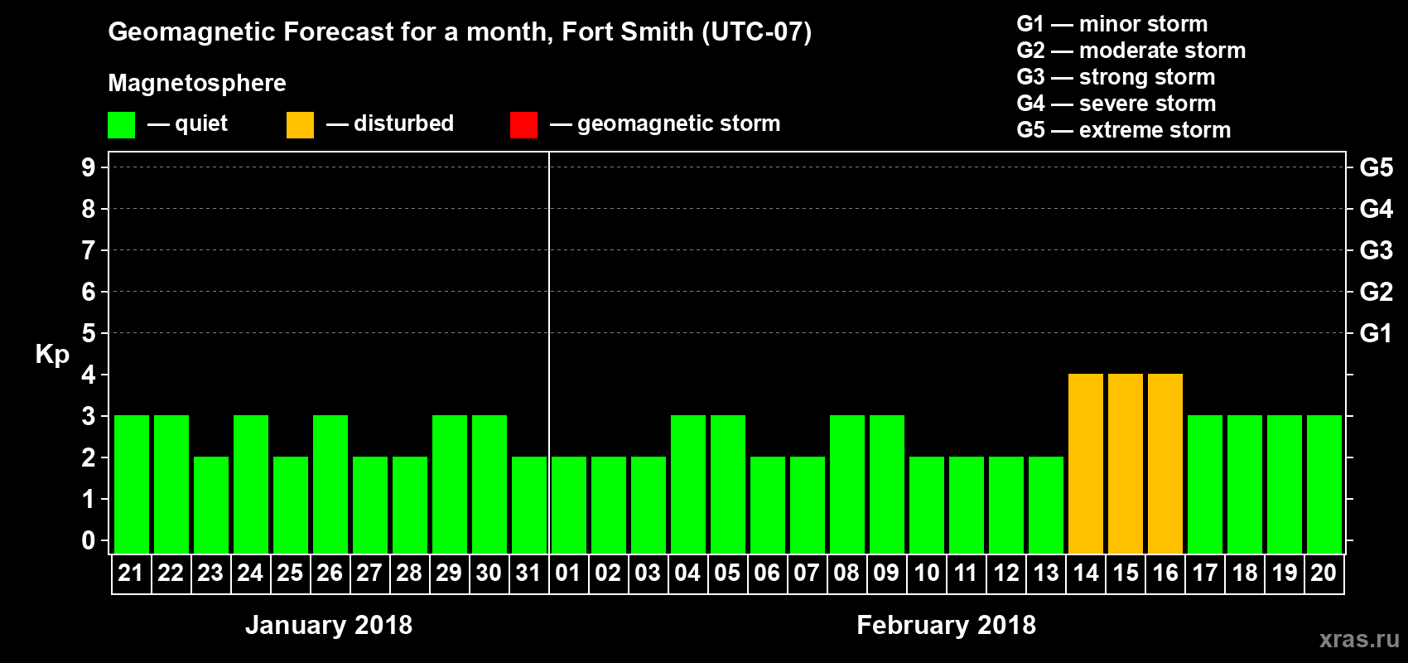Viewport: 1408px width, 663px height.
Task: Select the bar for February 09
Action: pos(887,484)
